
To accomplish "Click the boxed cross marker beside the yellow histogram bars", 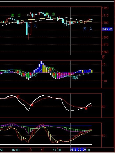I will point(51,69).
